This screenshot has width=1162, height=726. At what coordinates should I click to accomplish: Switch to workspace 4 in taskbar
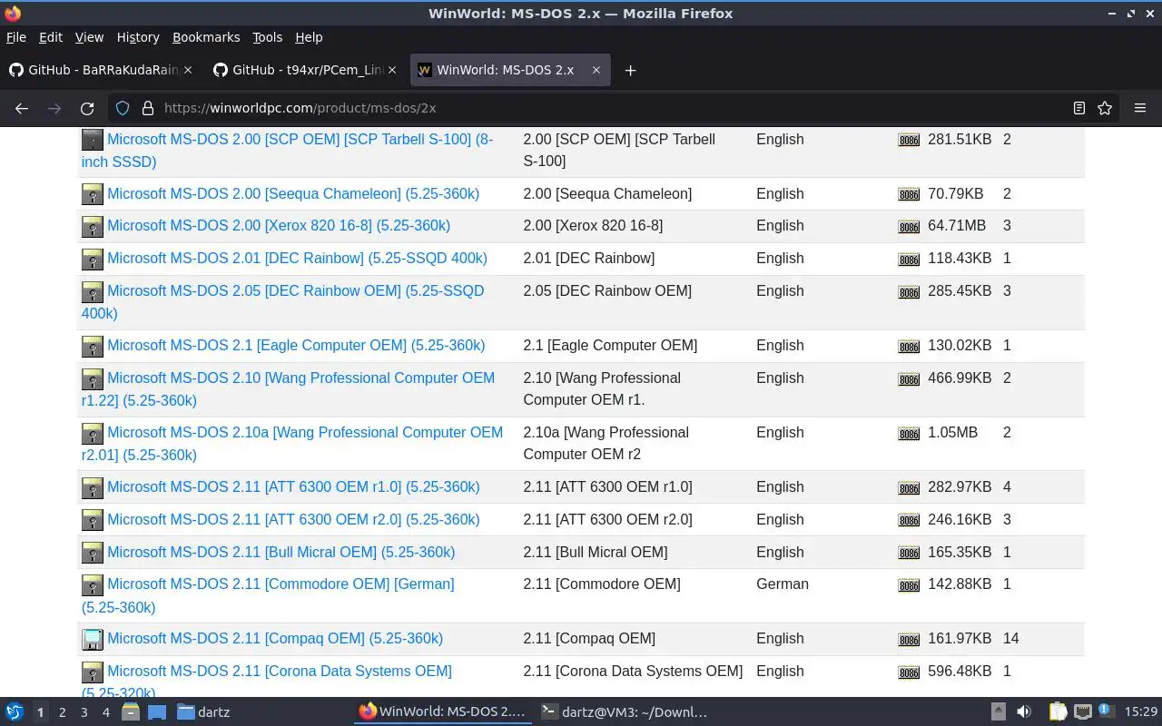105,712
